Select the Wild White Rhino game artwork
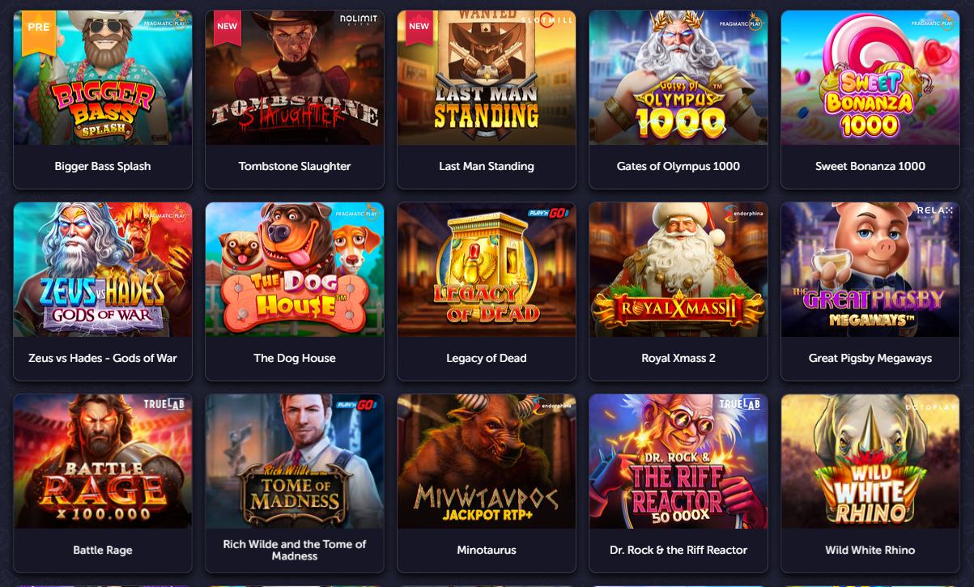 (x=870, y=462)
